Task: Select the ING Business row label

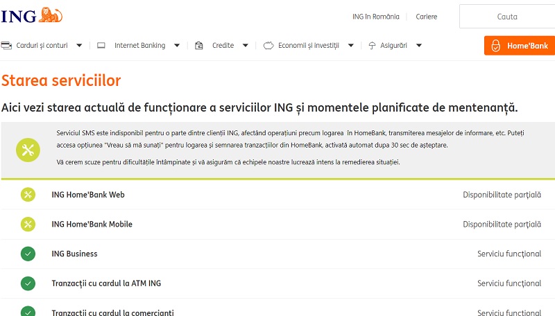Action: (x=74, y=254)
